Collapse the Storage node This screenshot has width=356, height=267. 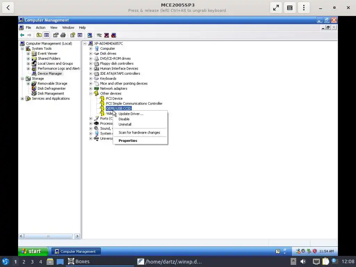coord(22,79)
